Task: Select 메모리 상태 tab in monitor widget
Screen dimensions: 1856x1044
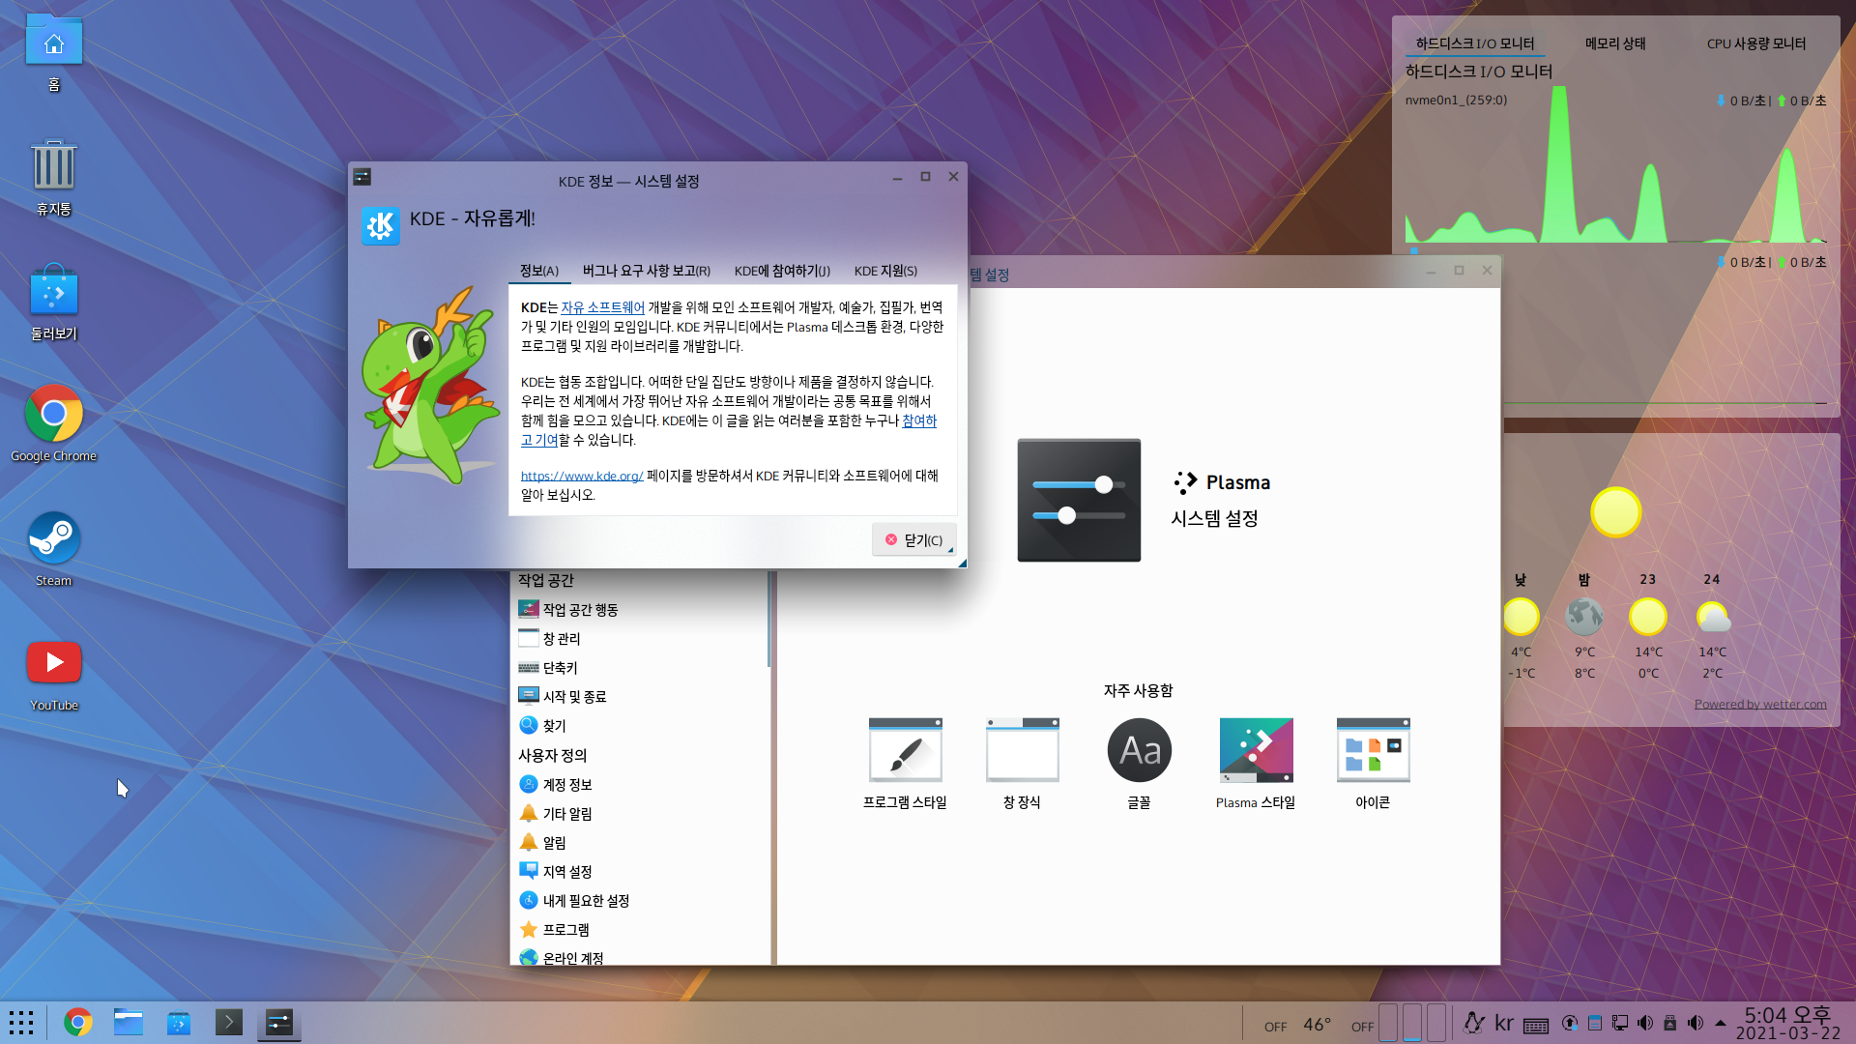Action: (x=1614, y=43)
